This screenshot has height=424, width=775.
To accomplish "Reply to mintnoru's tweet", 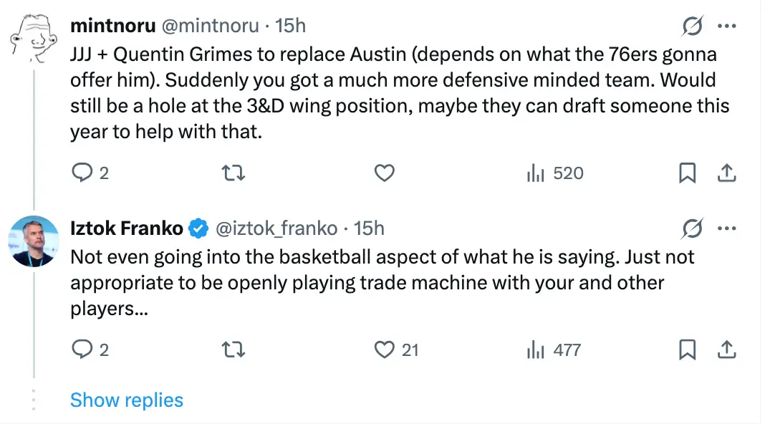I will pyautogui.click(x=82, y=173).
